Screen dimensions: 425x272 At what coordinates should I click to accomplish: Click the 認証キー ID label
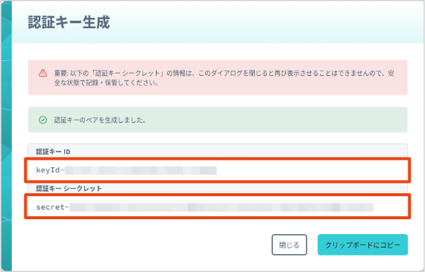(53, 152)
